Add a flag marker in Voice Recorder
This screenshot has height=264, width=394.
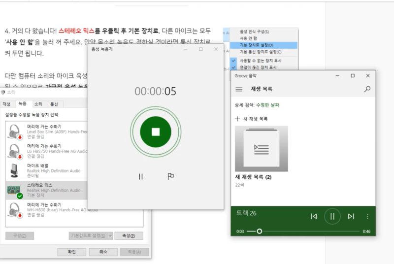pos(170,176)
